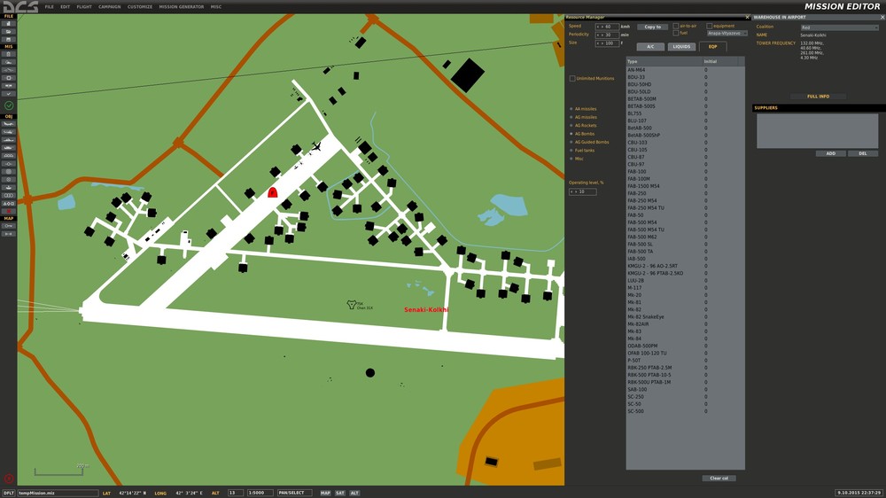
Task: Click the red exit icon at bottom left
Action: [9, 479]
